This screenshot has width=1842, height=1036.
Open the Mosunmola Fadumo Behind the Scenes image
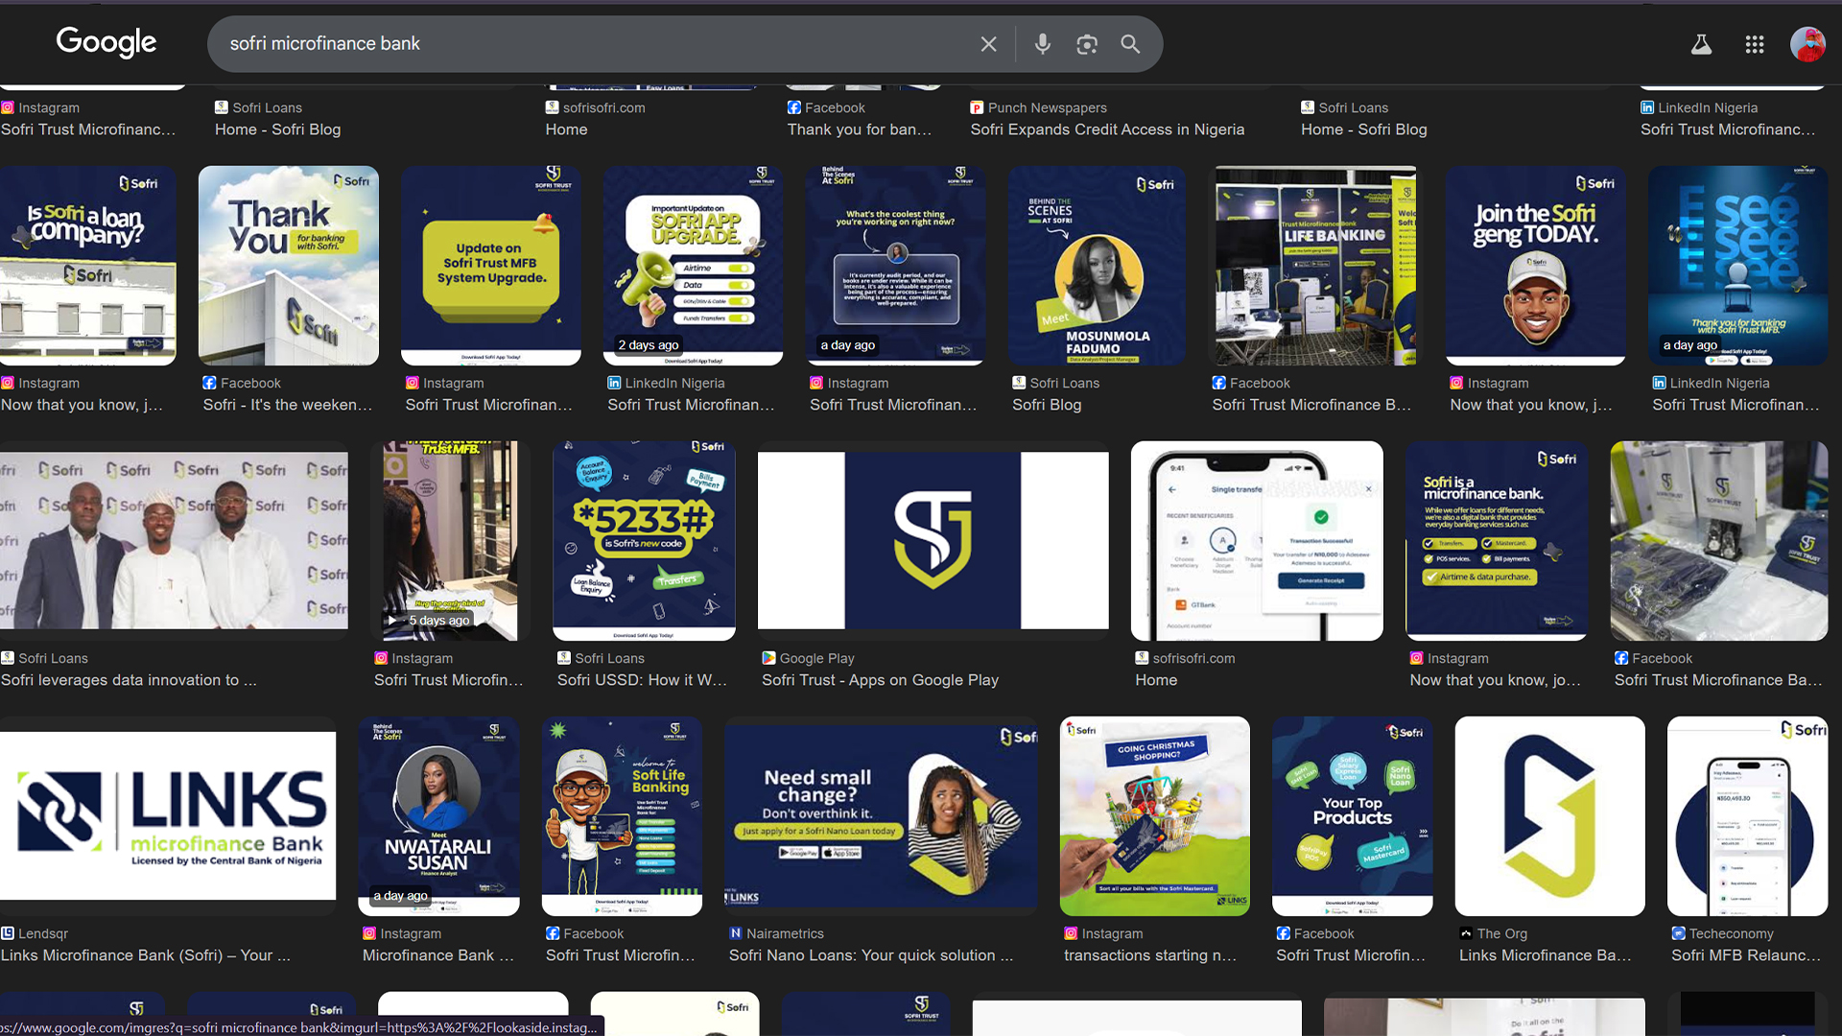(1097, 266)
